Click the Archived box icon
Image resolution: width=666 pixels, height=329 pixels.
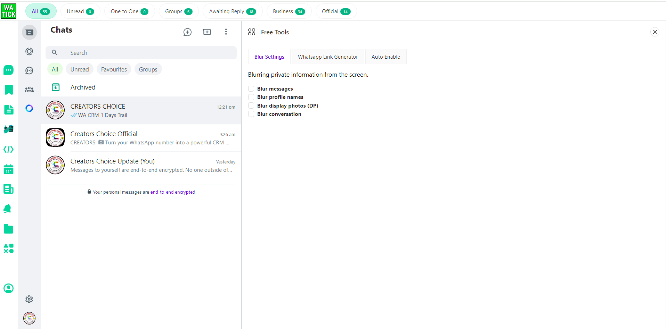point(56,87)
